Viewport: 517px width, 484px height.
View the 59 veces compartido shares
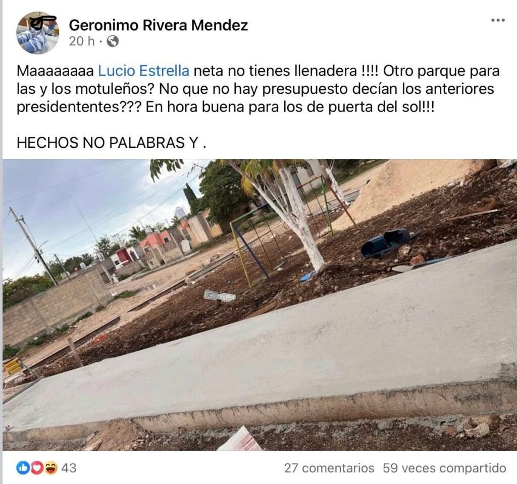pyautogui.click(x=444, y=468)
